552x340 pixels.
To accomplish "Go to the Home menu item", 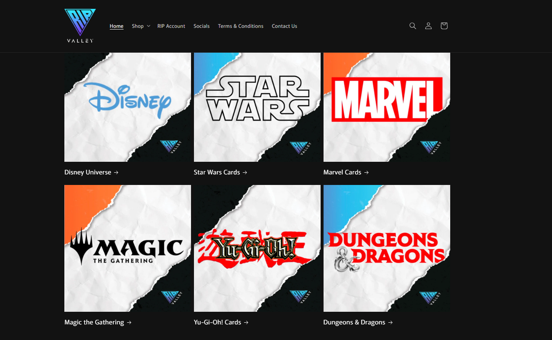I will pos(117,26).
